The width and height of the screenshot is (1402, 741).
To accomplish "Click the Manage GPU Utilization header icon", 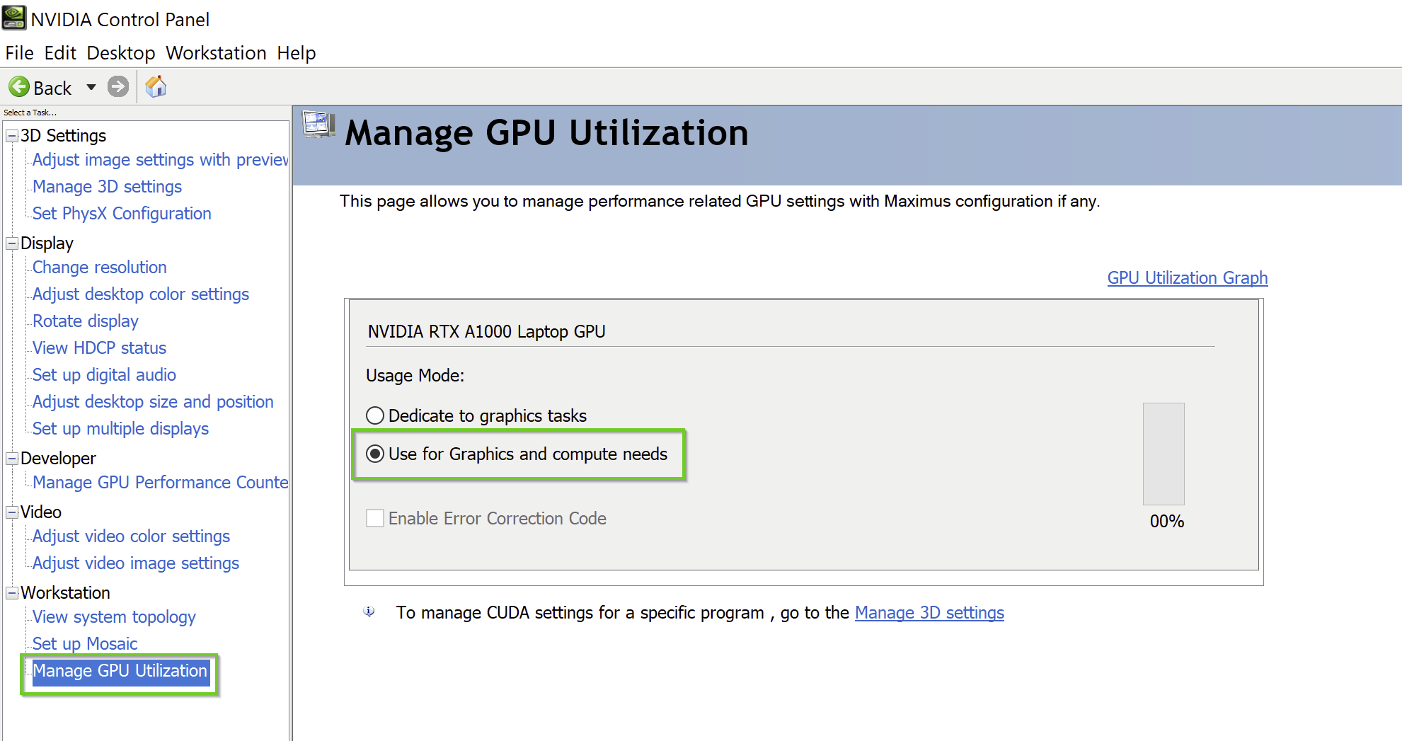I will pos(318,125).
